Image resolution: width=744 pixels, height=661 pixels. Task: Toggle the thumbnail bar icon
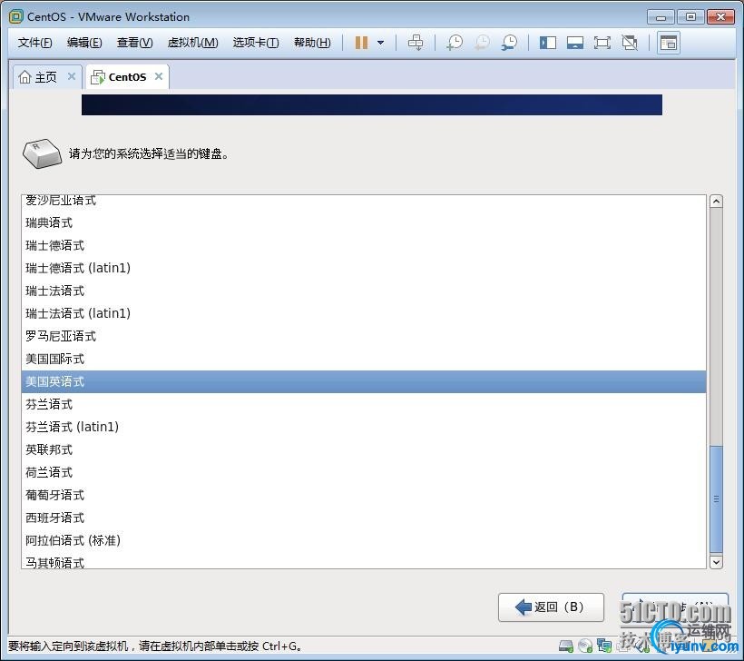[x=575, y=43]
